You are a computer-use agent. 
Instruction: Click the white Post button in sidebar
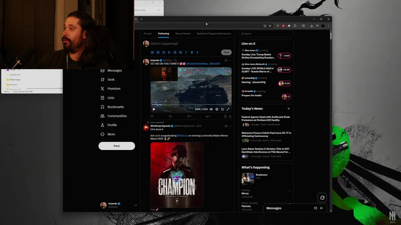tap(117, 146)
